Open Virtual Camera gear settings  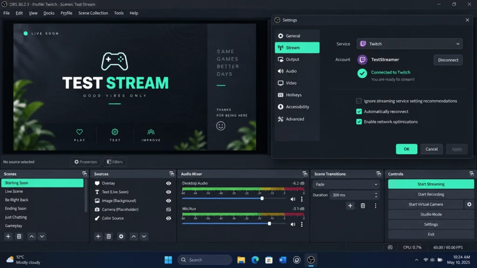click(x=469, y=205)
